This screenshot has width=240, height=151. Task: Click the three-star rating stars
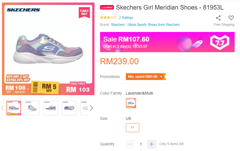[x=109, y=17]
